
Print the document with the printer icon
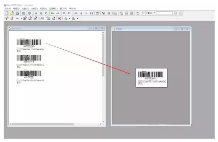[23, 13]
